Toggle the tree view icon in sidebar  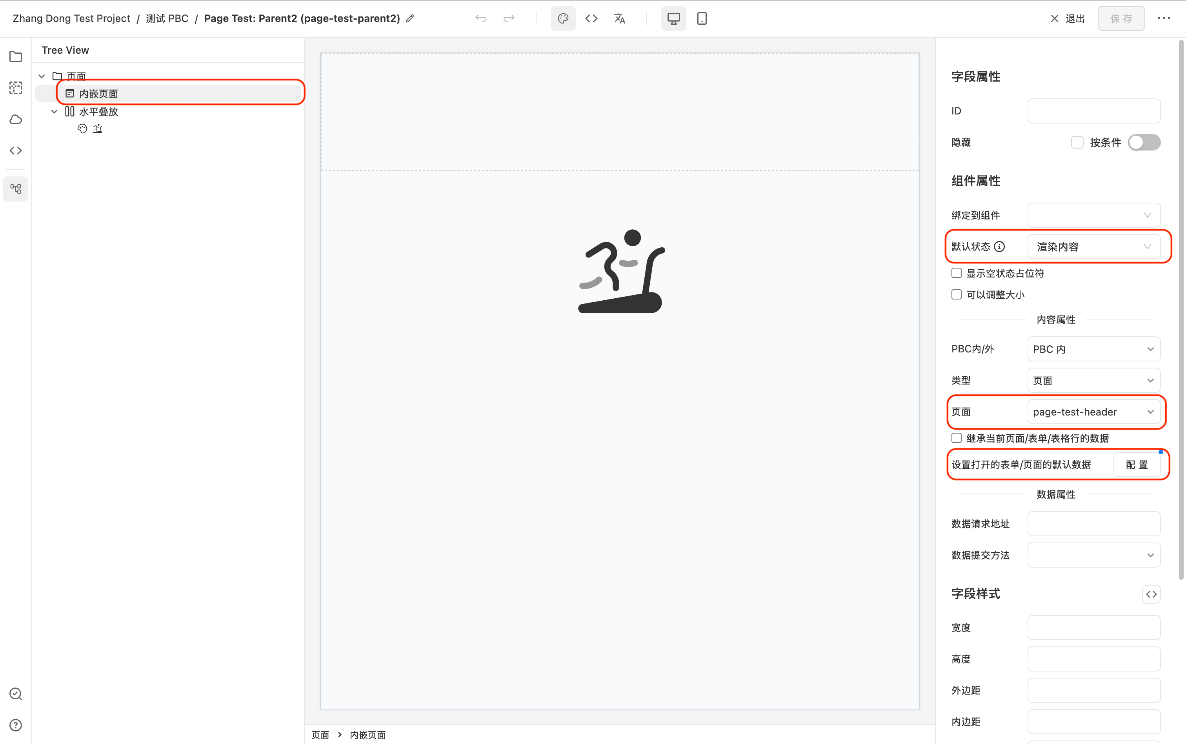coord(16,189)
